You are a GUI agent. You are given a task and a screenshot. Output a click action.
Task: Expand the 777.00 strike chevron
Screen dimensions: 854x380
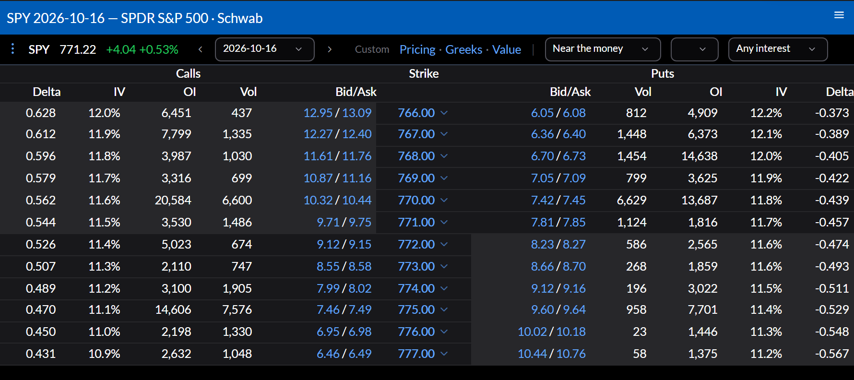[444, 354]
